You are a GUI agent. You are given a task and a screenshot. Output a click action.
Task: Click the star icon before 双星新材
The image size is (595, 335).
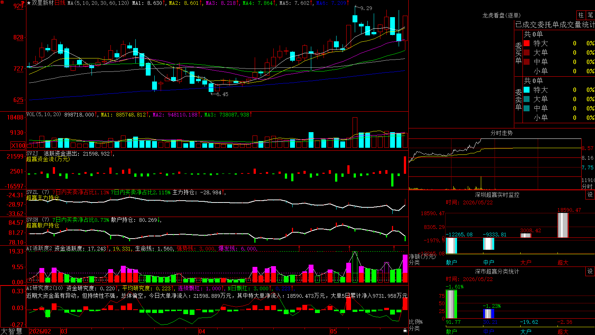pyautogui.click(x=29, y=3)
